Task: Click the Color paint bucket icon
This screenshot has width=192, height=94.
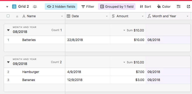Action: coord(159,7)
